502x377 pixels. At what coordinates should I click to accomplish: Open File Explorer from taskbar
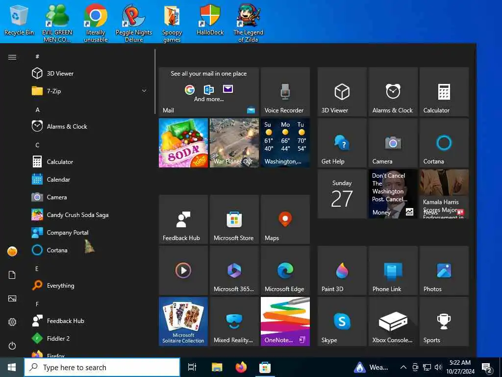(x=217, y=367)
